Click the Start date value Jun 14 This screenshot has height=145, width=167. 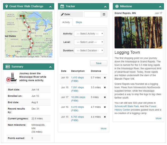(x=35, y=90)
